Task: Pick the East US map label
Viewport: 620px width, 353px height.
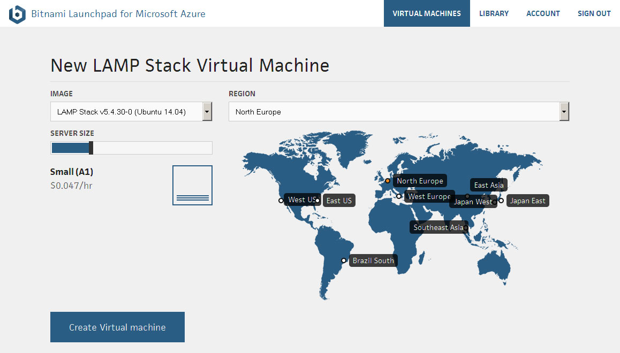Action: tap(339, 201)
